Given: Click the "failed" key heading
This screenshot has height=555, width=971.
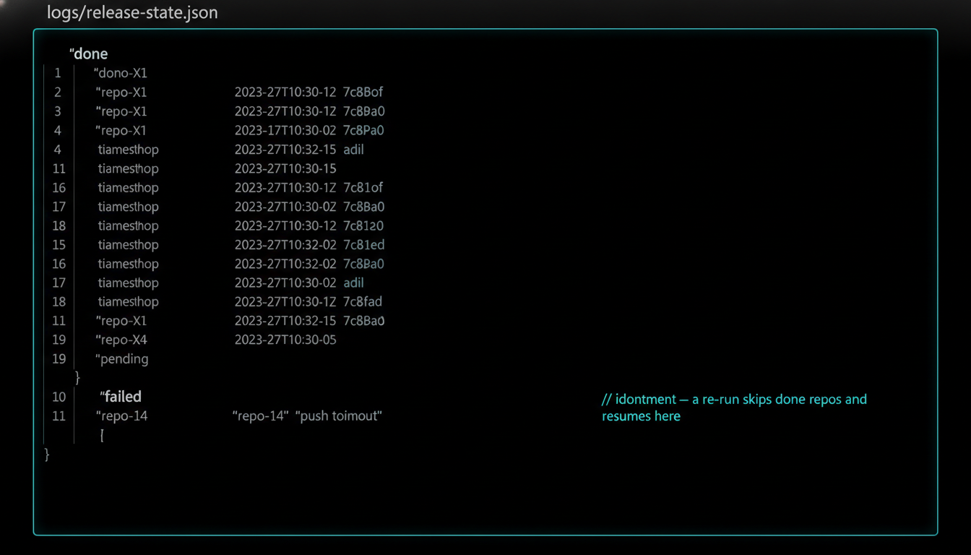Looking at the screenshot, I should tap(121, 397).
